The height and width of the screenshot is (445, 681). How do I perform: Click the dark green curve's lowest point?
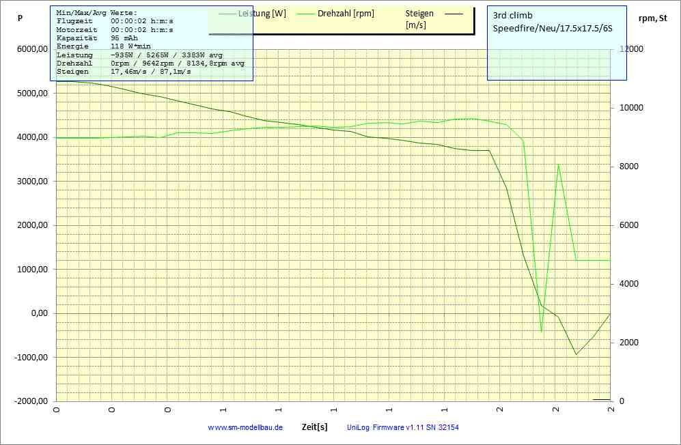(576, 354)
